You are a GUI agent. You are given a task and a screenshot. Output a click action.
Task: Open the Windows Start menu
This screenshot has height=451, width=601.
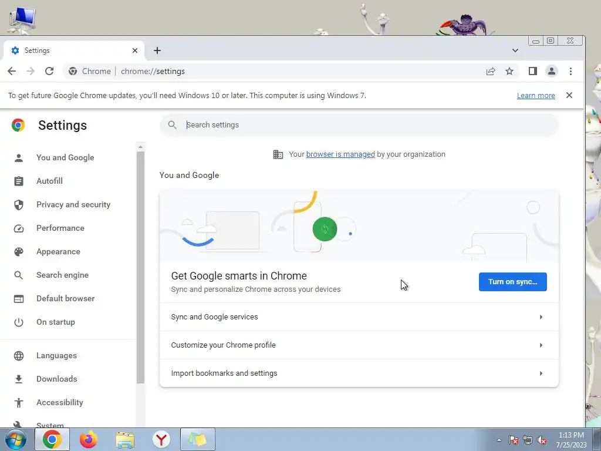tap(16, 439)
